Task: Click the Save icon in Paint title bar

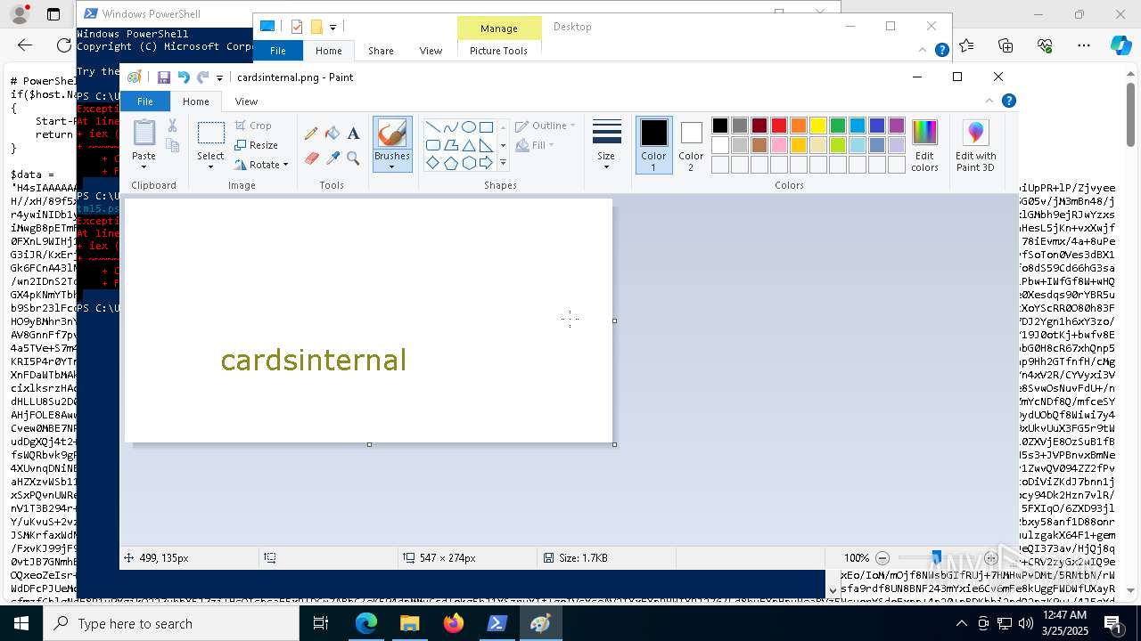Action: 164,77
